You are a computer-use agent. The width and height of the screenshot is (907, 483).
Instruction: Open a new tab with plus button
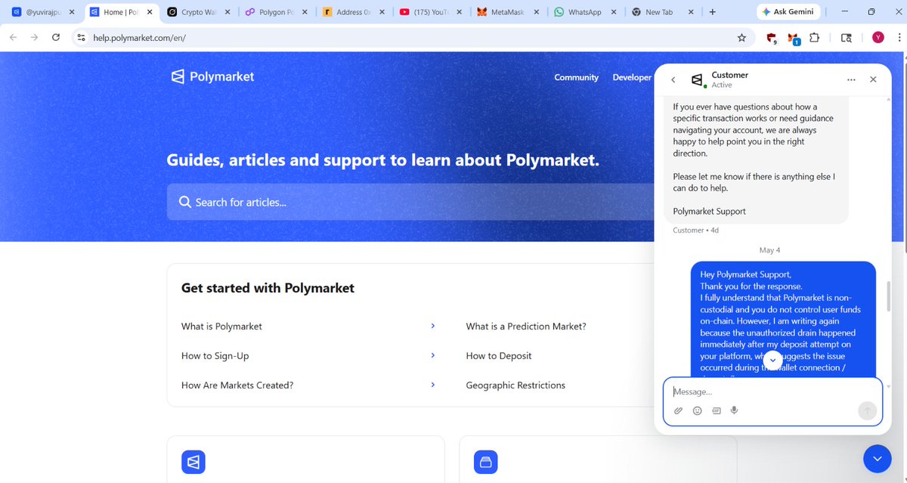pos(712,12)
